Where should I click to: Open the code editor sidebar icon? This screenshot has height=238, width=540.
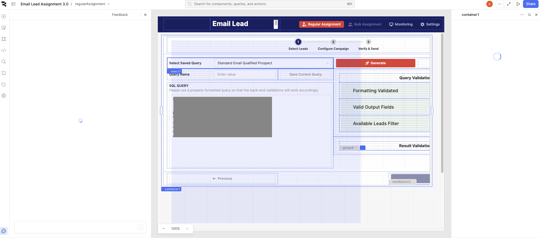coord(4,50)
